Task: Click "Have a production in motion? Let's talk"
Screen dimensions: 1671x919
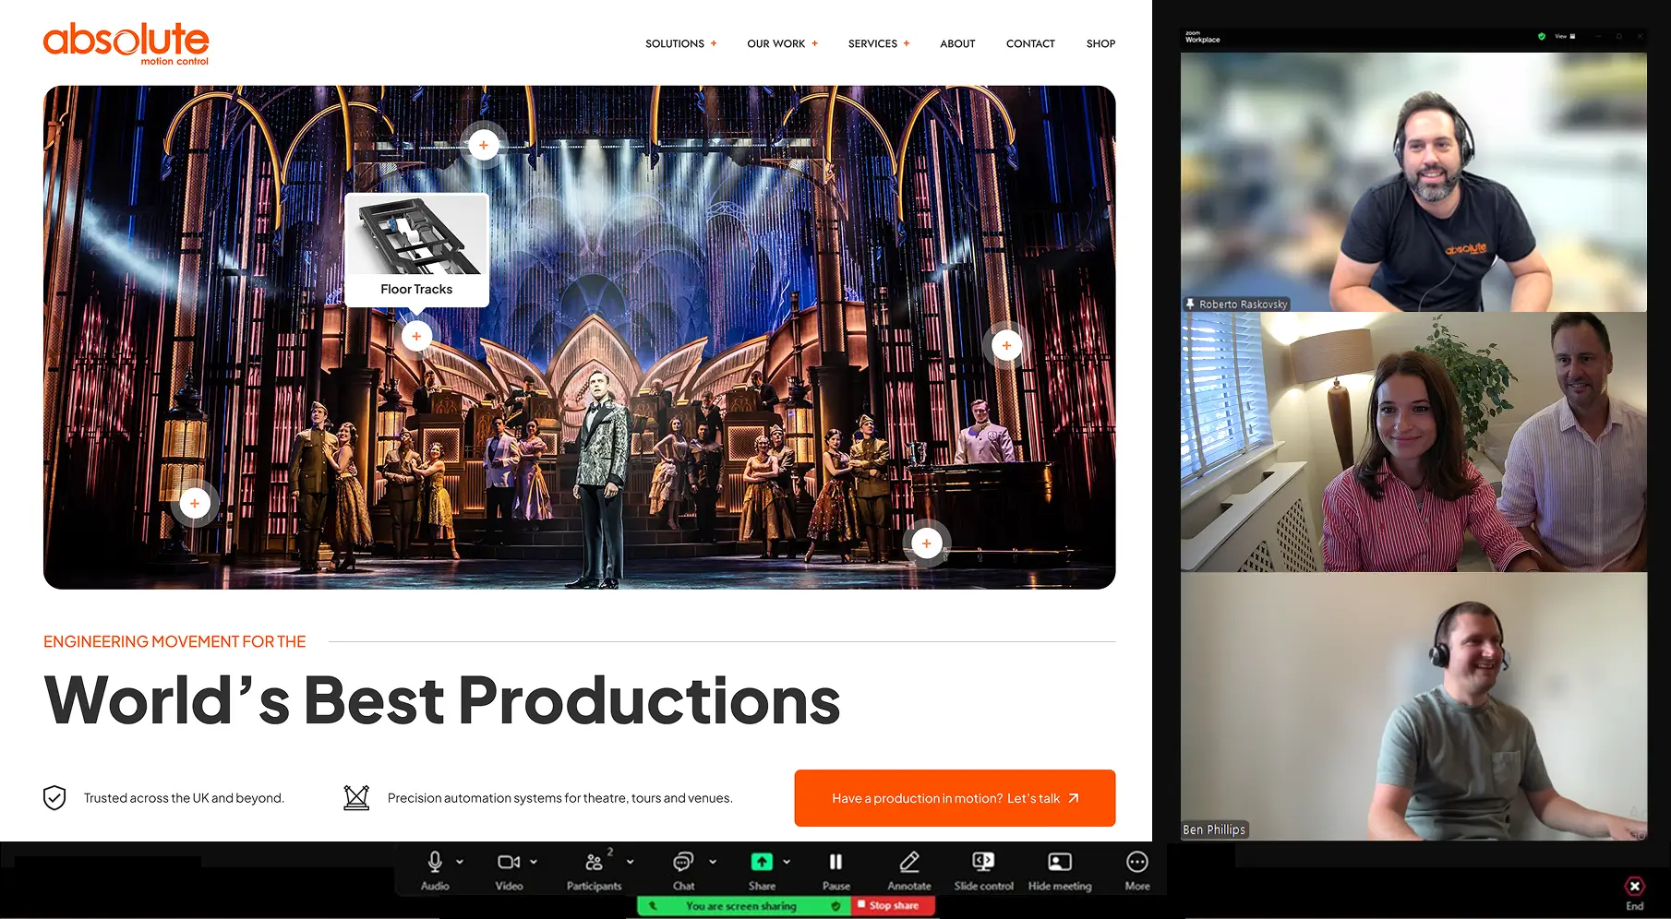Action: 955,798
